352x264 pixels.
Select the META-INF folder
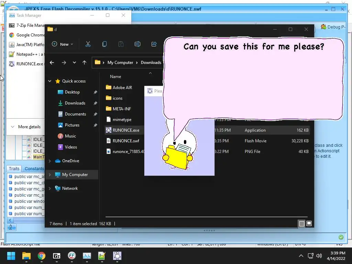pos(122,109)
